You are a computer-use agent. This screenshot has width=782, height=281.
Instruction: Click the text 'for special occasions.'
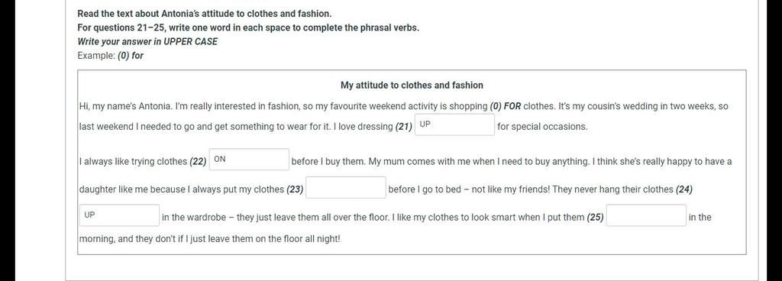pyautogui.click(x=543, y=127)
